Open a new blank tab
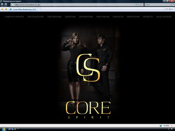Image resolution: width=175 pixels, height=131 pixels. click(39, 9)
